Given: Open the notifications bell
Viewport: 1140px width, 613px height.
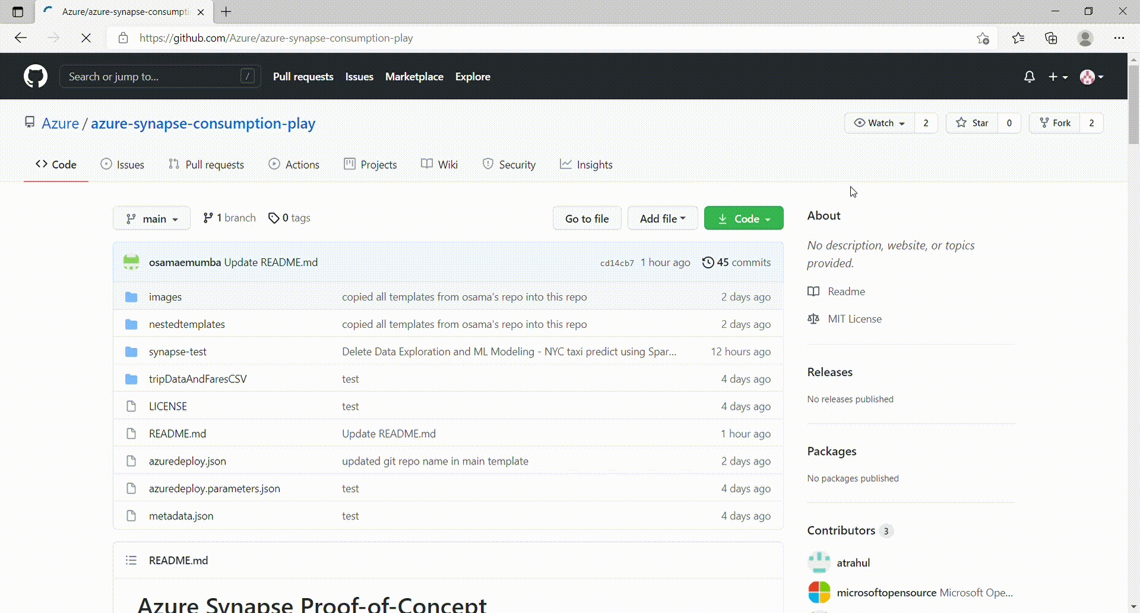Looking at the screenshot, I should pyautogui.click(x=1030, y=77).
